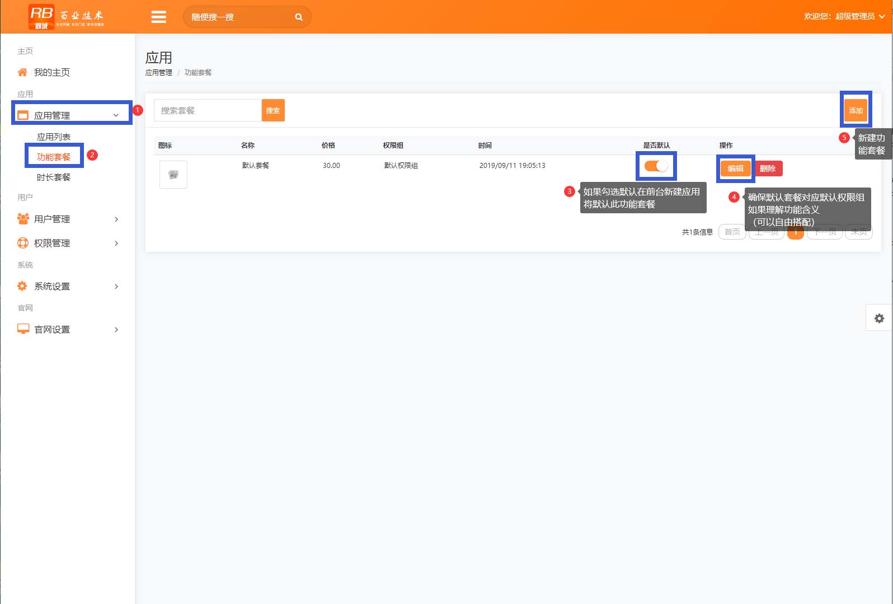Viewport: 893px width, 604px height.
Task: Toggle the 是否默认 switch for 默认套餐
Action: point(656,166)
